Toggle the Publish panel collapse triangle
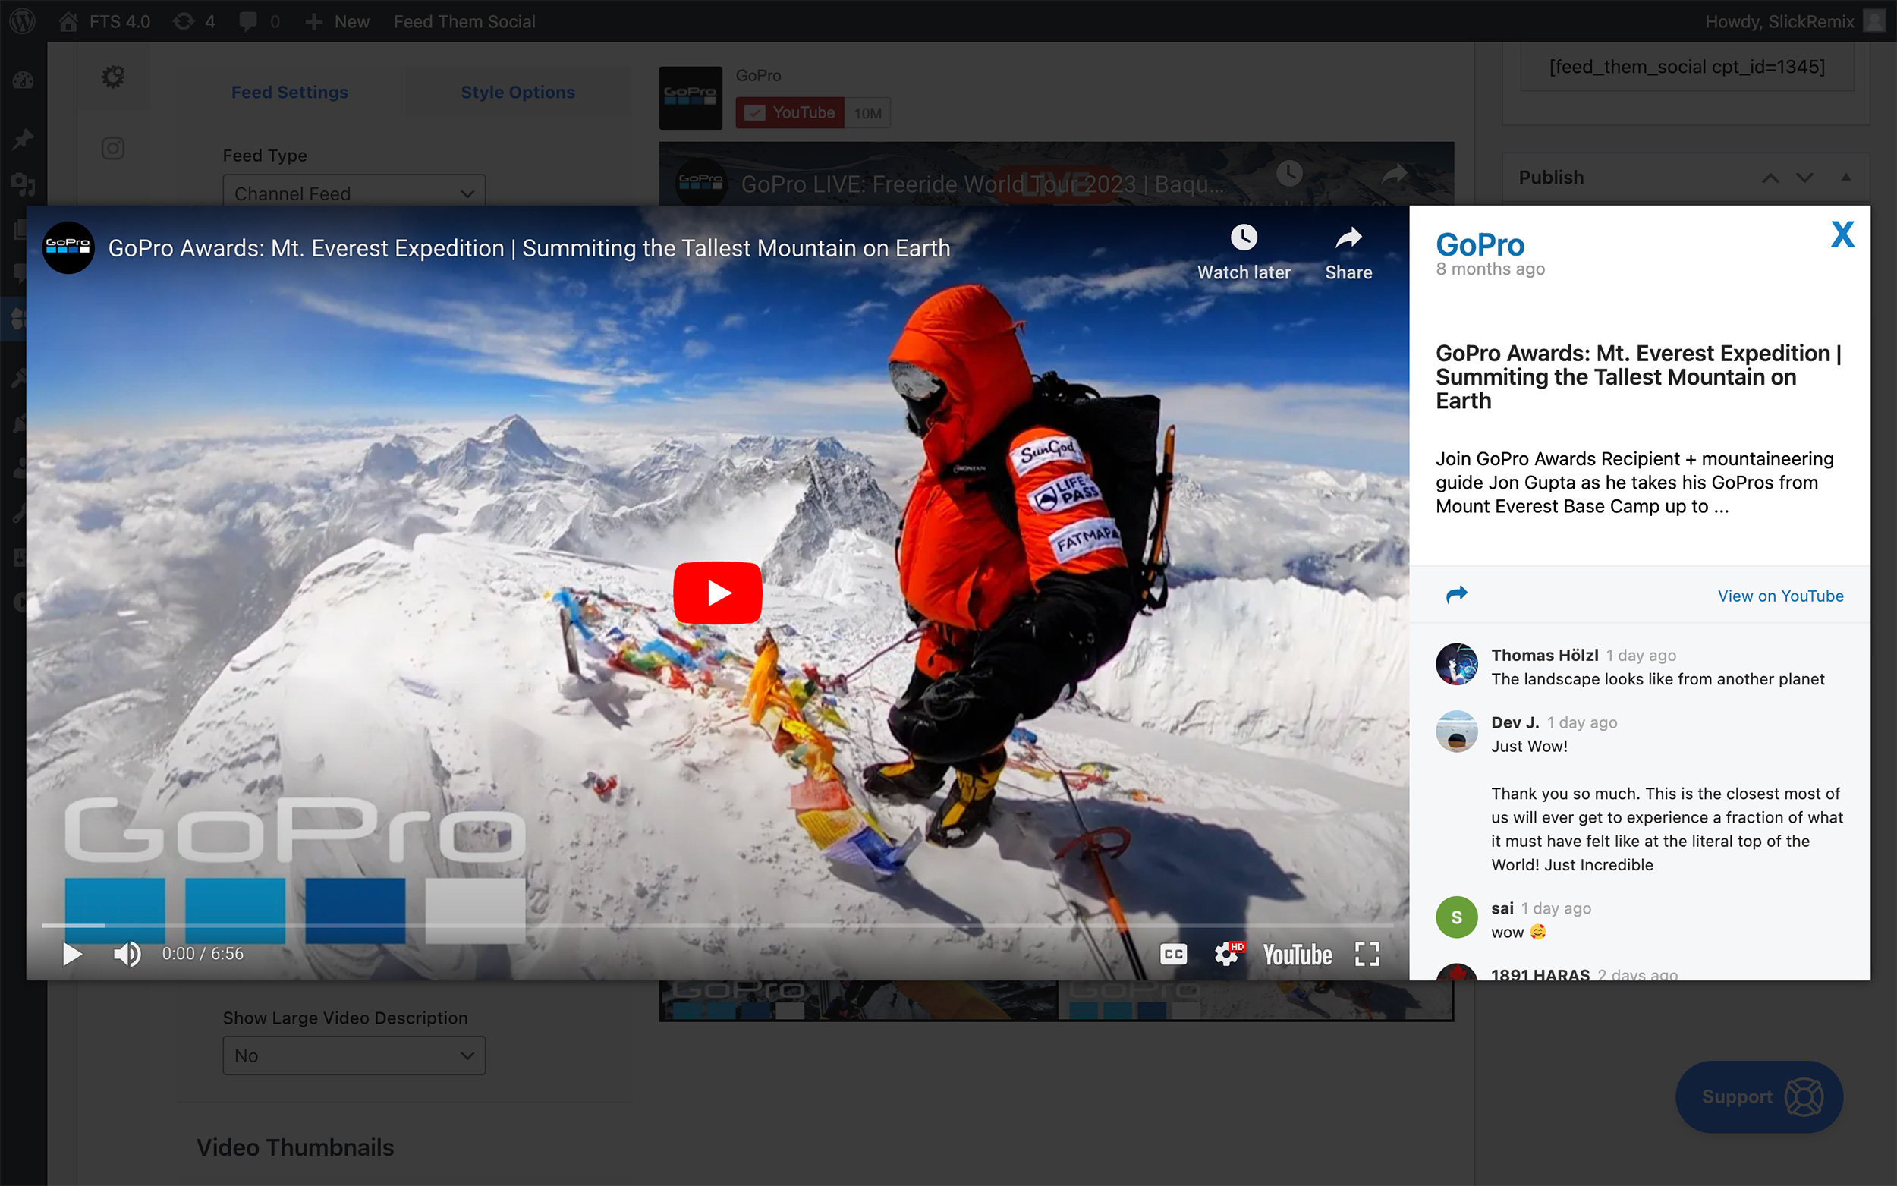 point(1846,178)
